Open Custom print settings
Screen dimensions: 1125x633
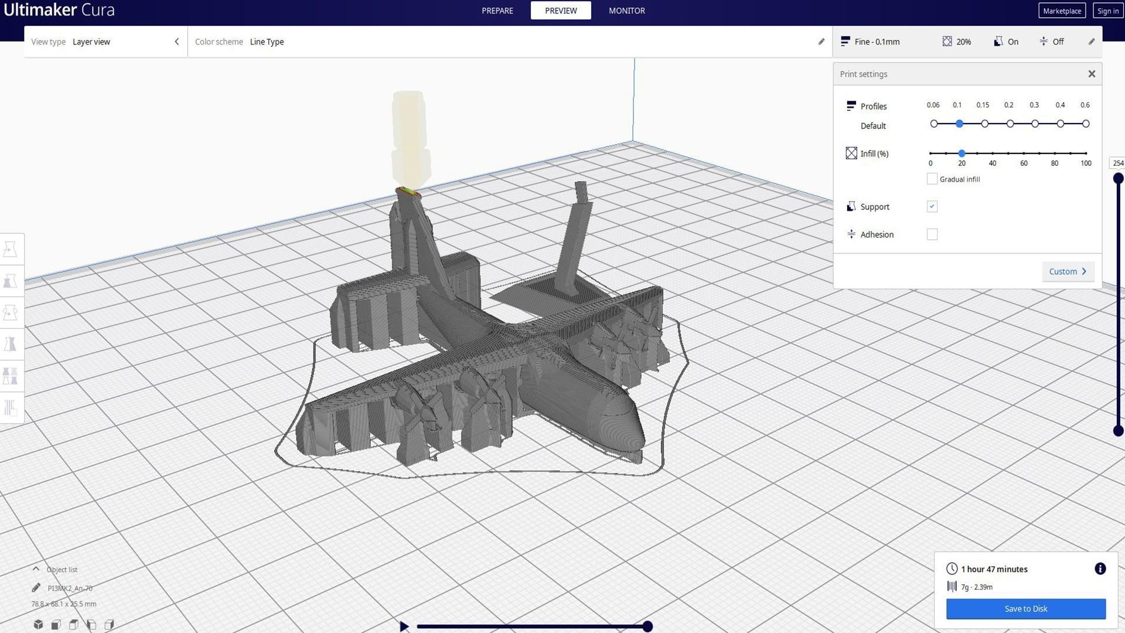point(1068,271)
